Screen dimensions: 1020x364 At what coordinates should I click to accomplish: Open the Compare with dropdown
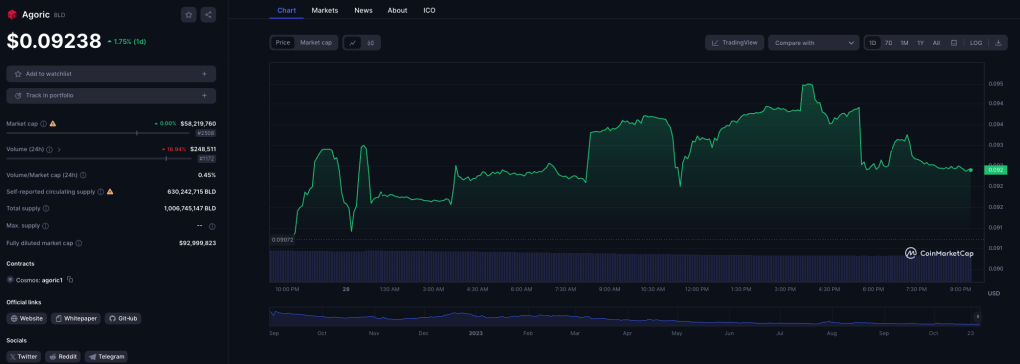(813, 42)
